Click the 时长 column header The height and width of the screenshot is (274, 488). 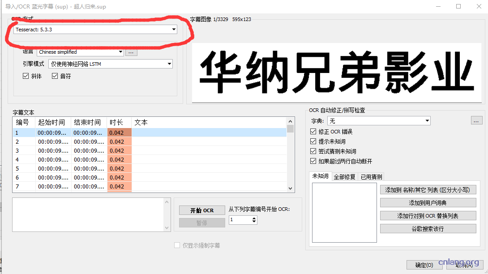point(119,122)
